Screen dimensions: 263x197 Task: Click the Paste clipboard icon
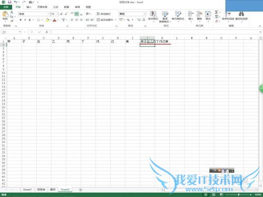click(x=5, y=14)
